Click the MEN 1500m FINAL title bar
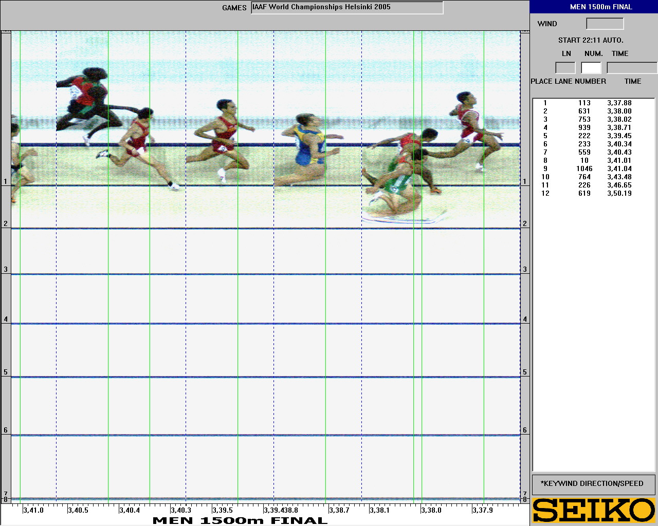 [594, 7]
